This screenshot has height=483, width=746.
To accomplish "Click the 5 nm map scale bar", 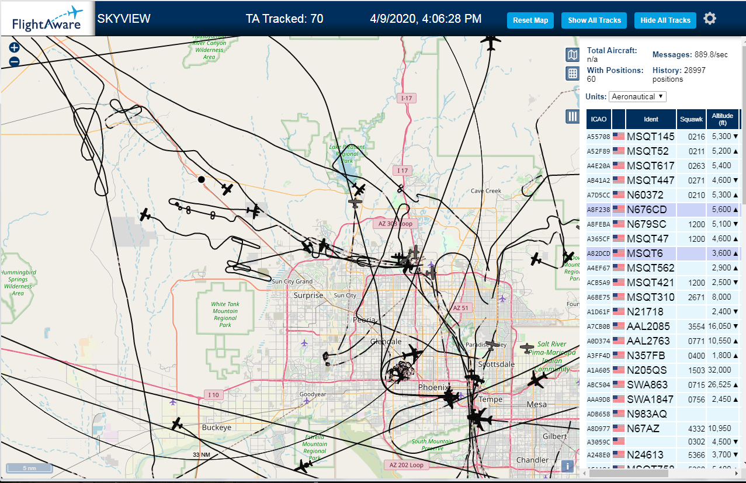I will [x=29, y=468].
